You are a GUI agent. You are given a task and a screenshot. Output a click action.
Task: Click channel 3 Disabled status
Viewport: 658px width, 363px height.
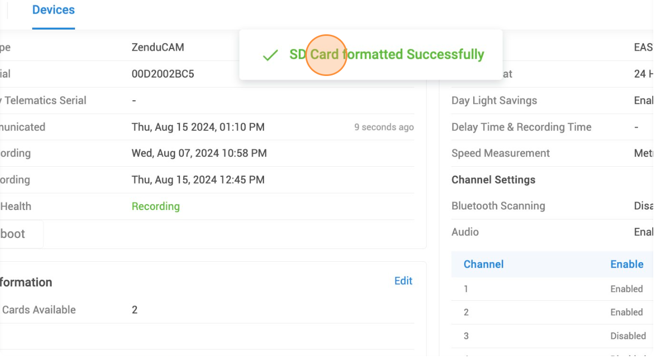[x=628, y=336]
